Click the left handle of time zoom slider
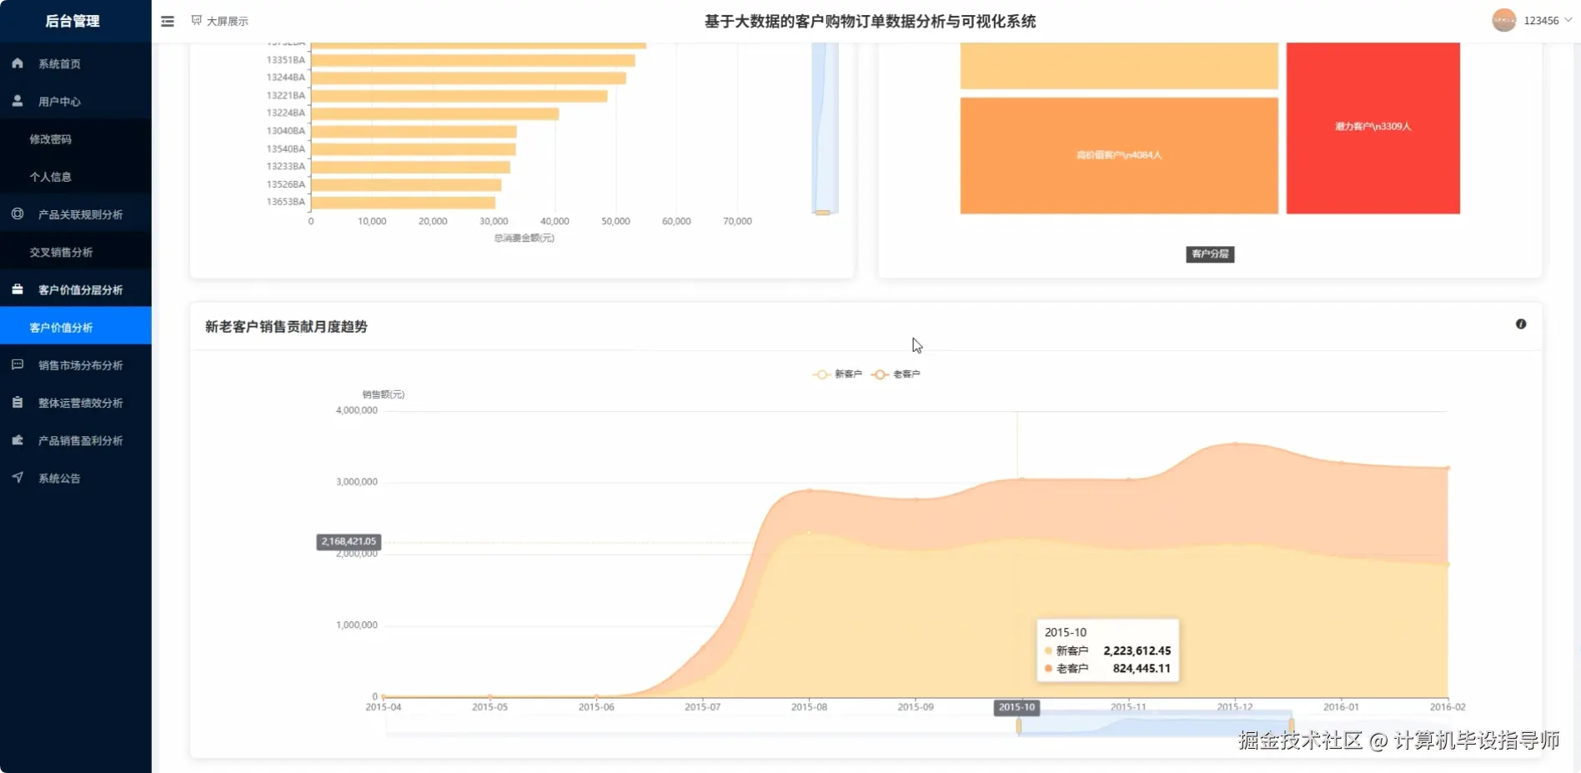This screenshot has height=773, width=1581. (x=1018, y=725)
